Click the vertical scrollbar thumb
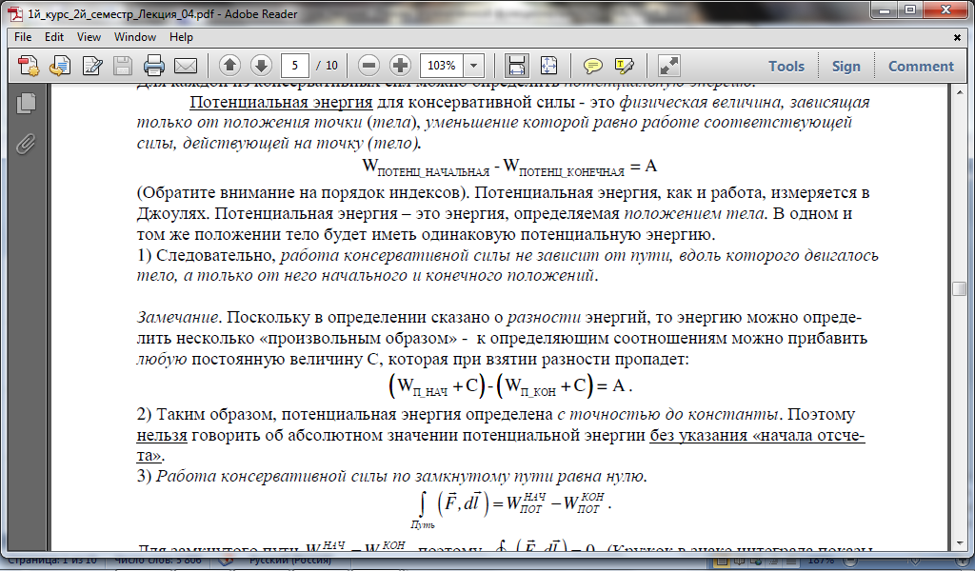 (x=958, y=289)
